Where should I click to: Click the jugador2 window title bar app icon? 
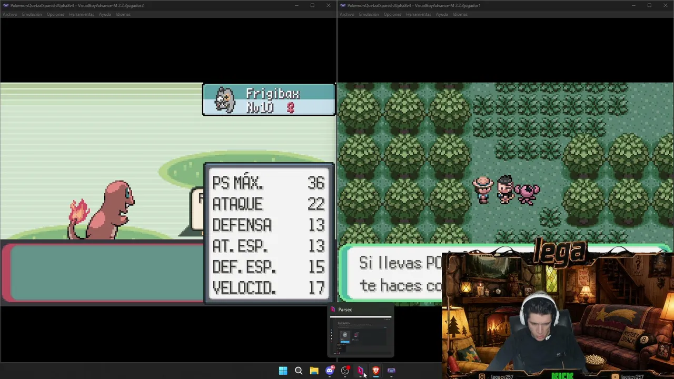pyautogui.click(x=5, y=5)
